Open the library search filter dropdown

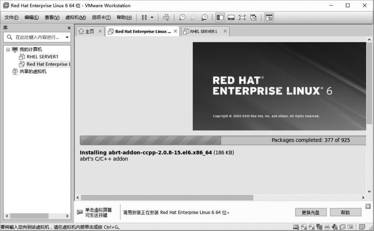pos(67,37)
